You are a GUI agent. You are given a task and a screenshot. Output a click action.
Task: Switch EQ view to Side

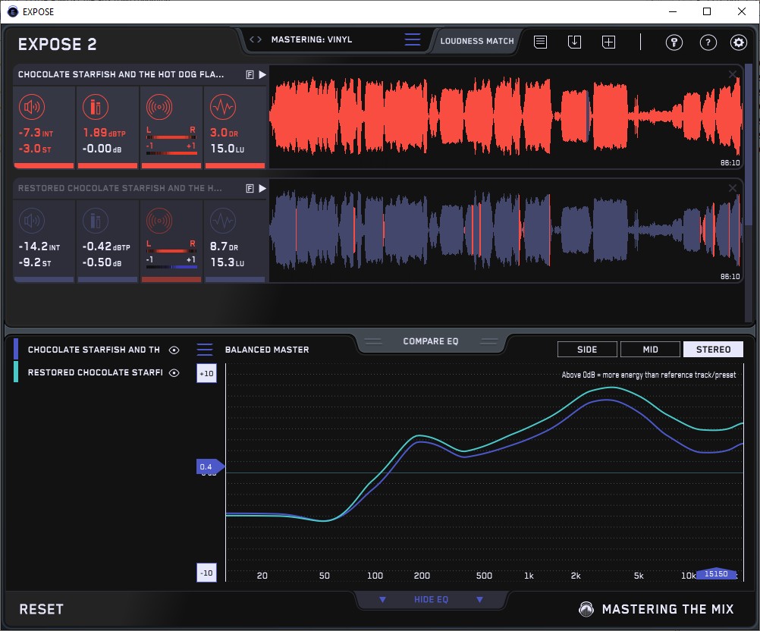[587, 350]
